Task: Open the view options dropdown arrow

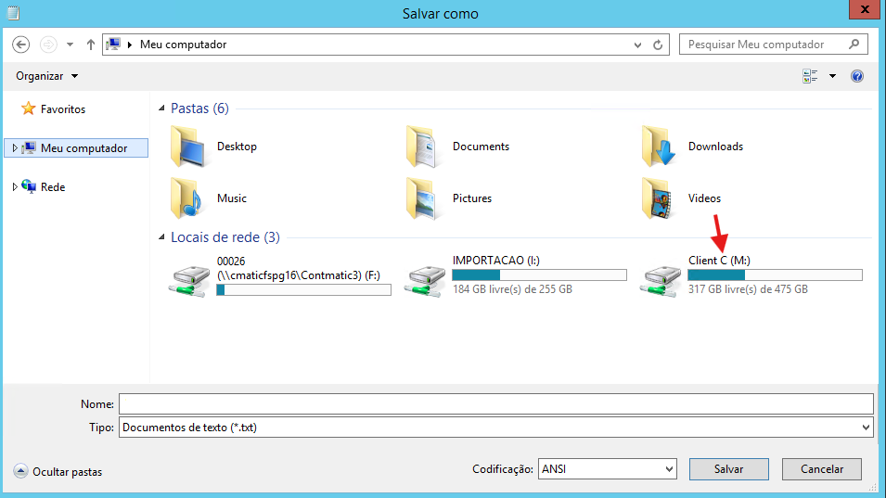Action: (x=832, y=76)
